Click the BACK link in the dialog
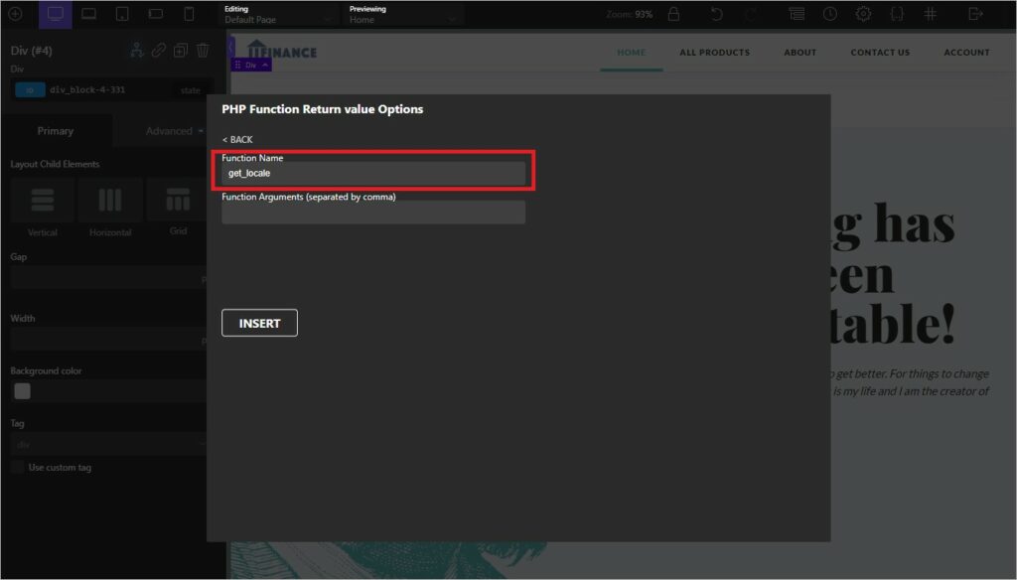 pos(237,139)
